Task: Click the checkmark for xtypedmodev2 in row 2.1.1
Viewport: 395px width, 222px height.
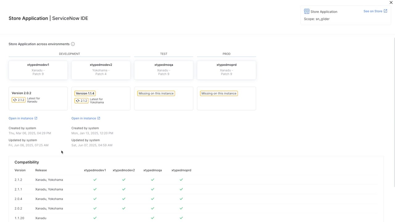Action: (124, 189)
